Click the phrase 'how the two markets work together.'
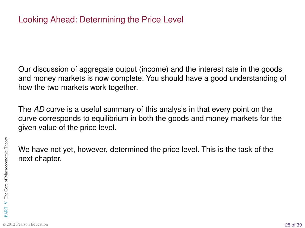This screenshot has height=228, width=305. tap(78, 88)
